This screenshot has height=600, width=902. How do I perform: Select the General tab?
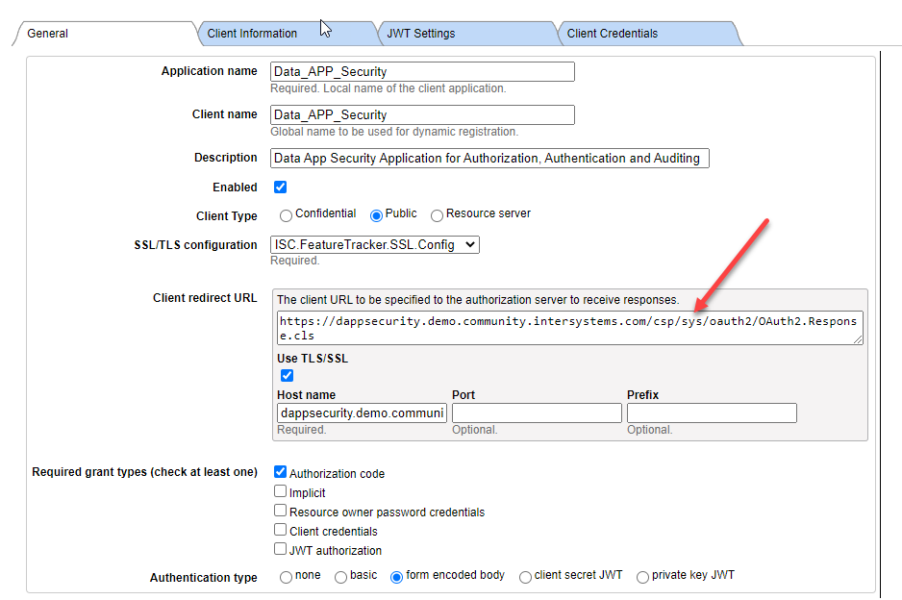click(x=48, y=34)
